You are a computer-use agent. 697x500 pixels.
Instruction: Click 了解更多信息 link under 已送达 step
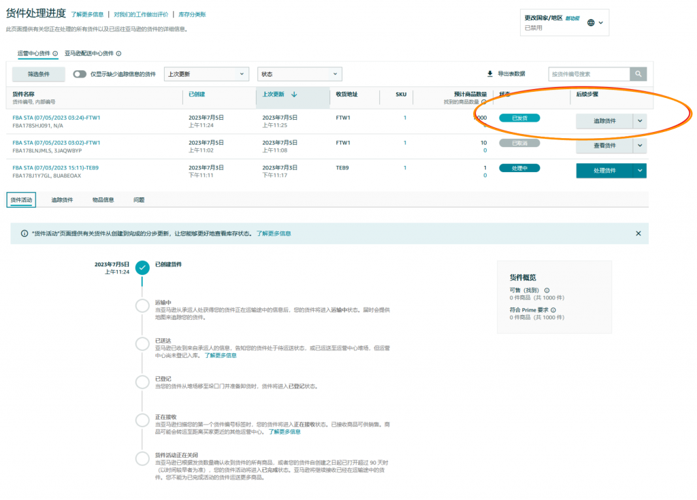[221, 356]
